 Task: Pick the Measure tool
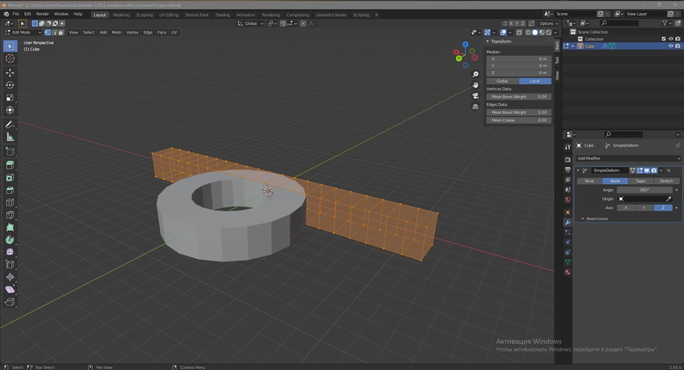pyautogui.click(x=10, y=137)
